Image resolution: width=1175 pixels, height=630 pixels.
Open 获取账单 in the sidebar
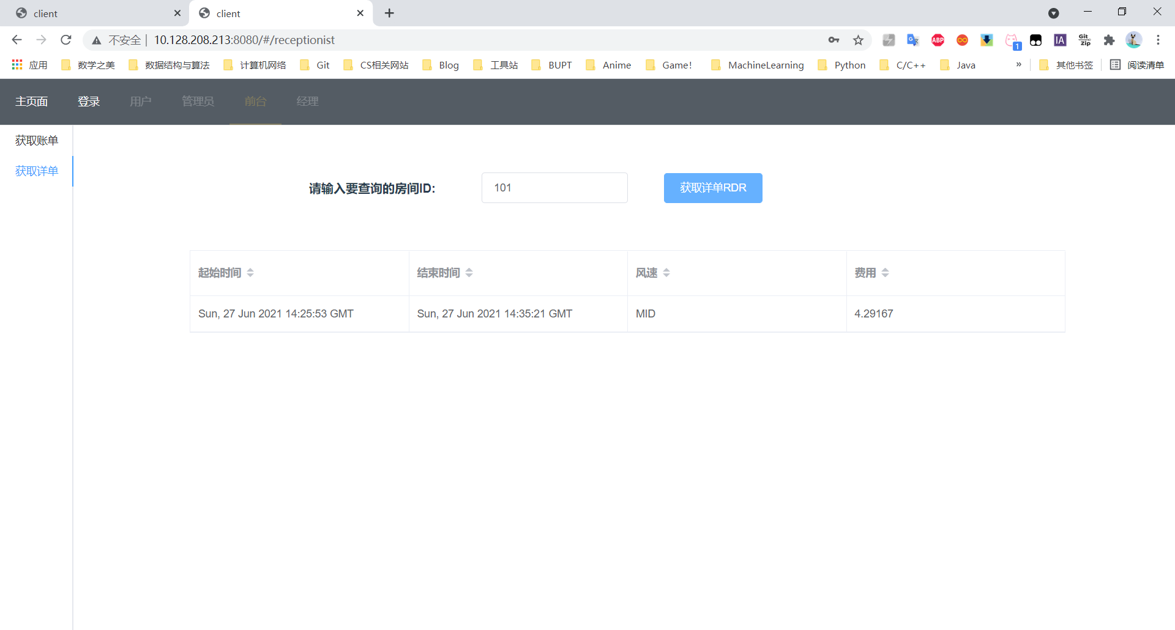coord(36,139)
